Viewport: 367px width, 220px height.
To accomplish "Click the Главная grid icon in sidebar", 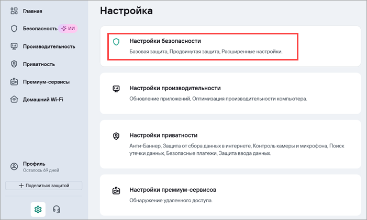I will 14,11.
